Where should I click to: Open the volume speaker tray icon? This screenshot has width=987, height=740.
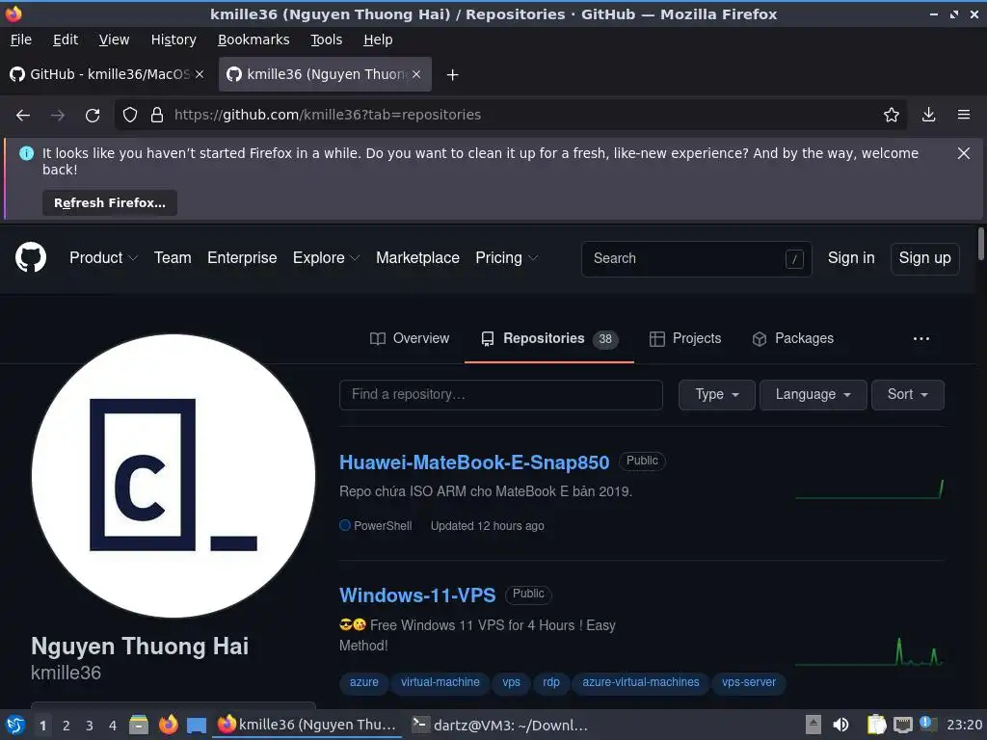click(840, 725)
